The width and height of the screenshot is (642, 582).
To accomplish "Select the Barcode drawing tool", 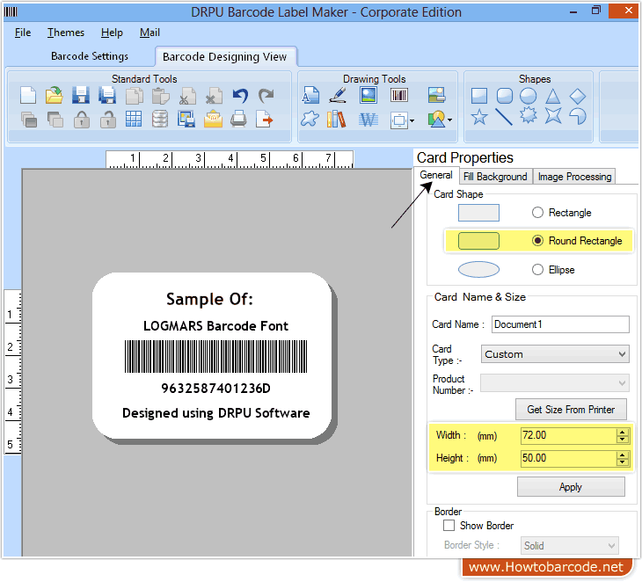I will pyautogui.click(x=399, y=96).
